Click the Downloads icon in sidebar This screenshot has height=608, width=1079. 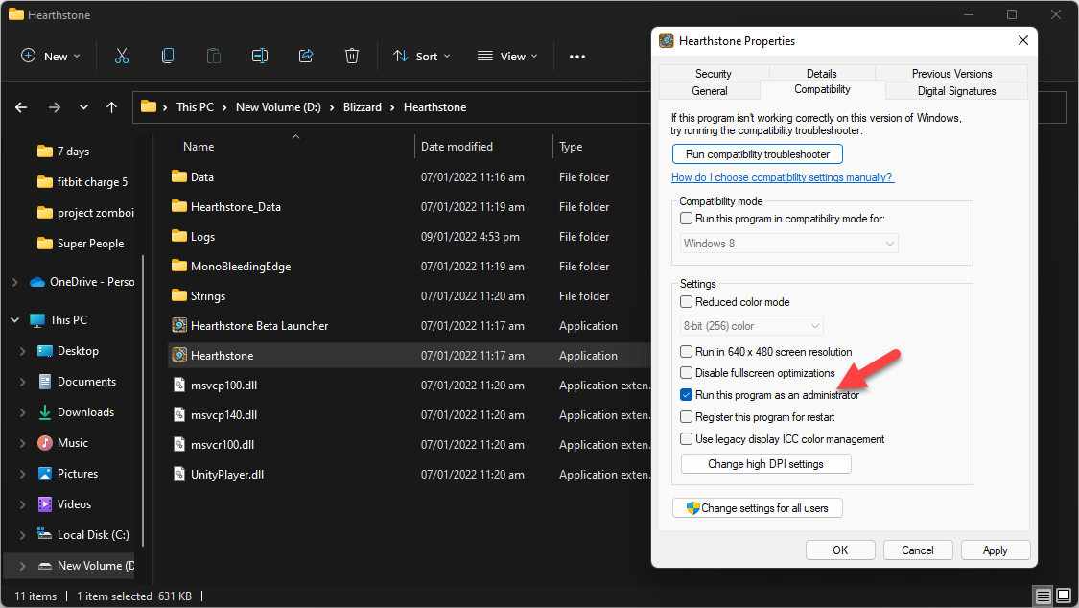(x=45, y=412)
